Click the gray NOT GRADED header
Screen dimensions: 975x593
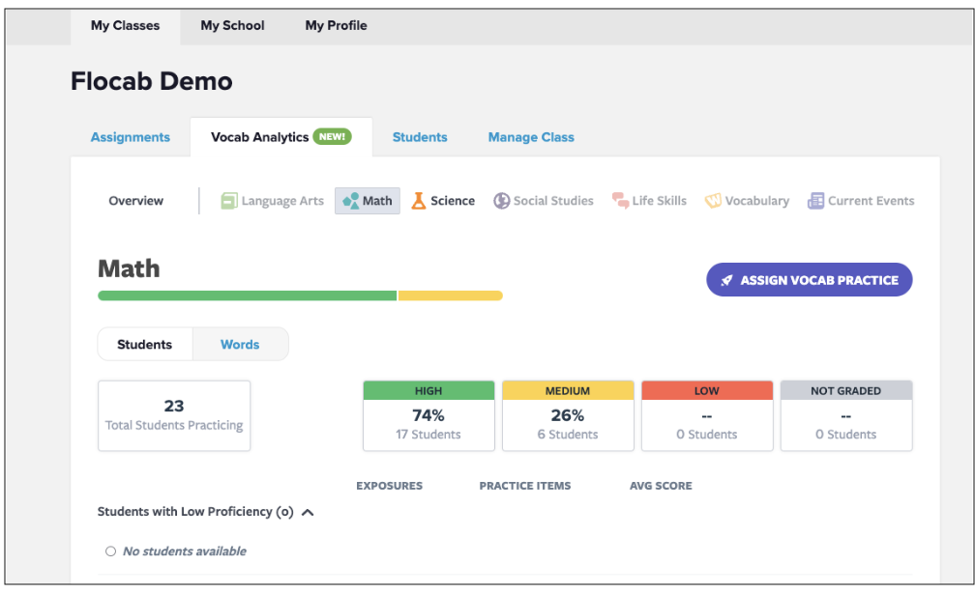coord(846,390)
